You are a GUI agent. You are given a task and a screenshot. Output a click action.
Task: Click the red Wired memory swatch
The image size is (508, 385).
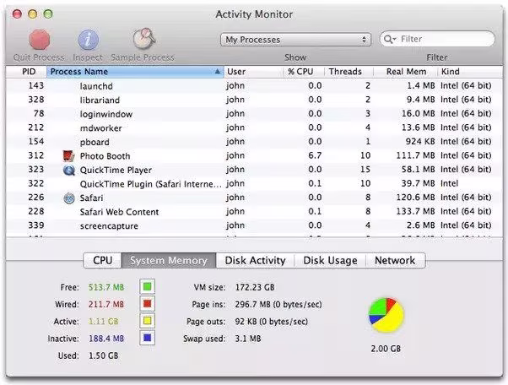(x=147, y=304)
